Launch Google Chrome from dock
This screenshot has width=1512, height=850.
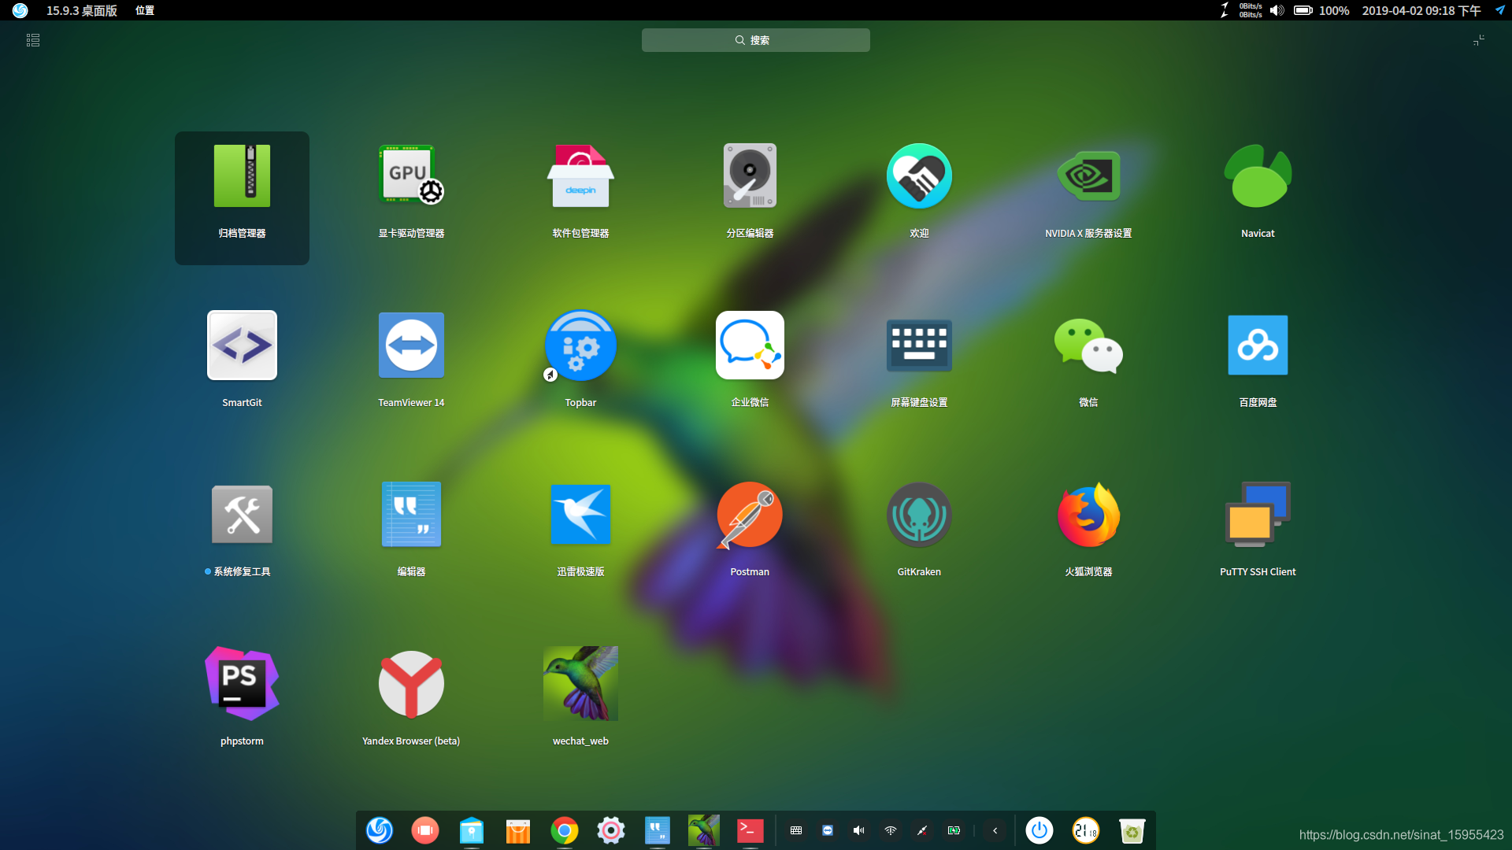[x=565, y=830]
